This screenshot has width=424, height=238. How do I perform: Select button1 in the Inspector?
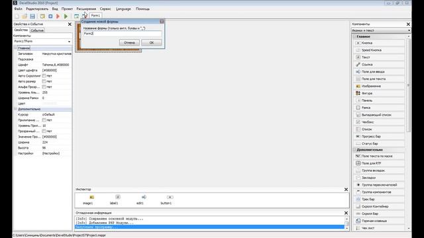(x=166, y=200)
